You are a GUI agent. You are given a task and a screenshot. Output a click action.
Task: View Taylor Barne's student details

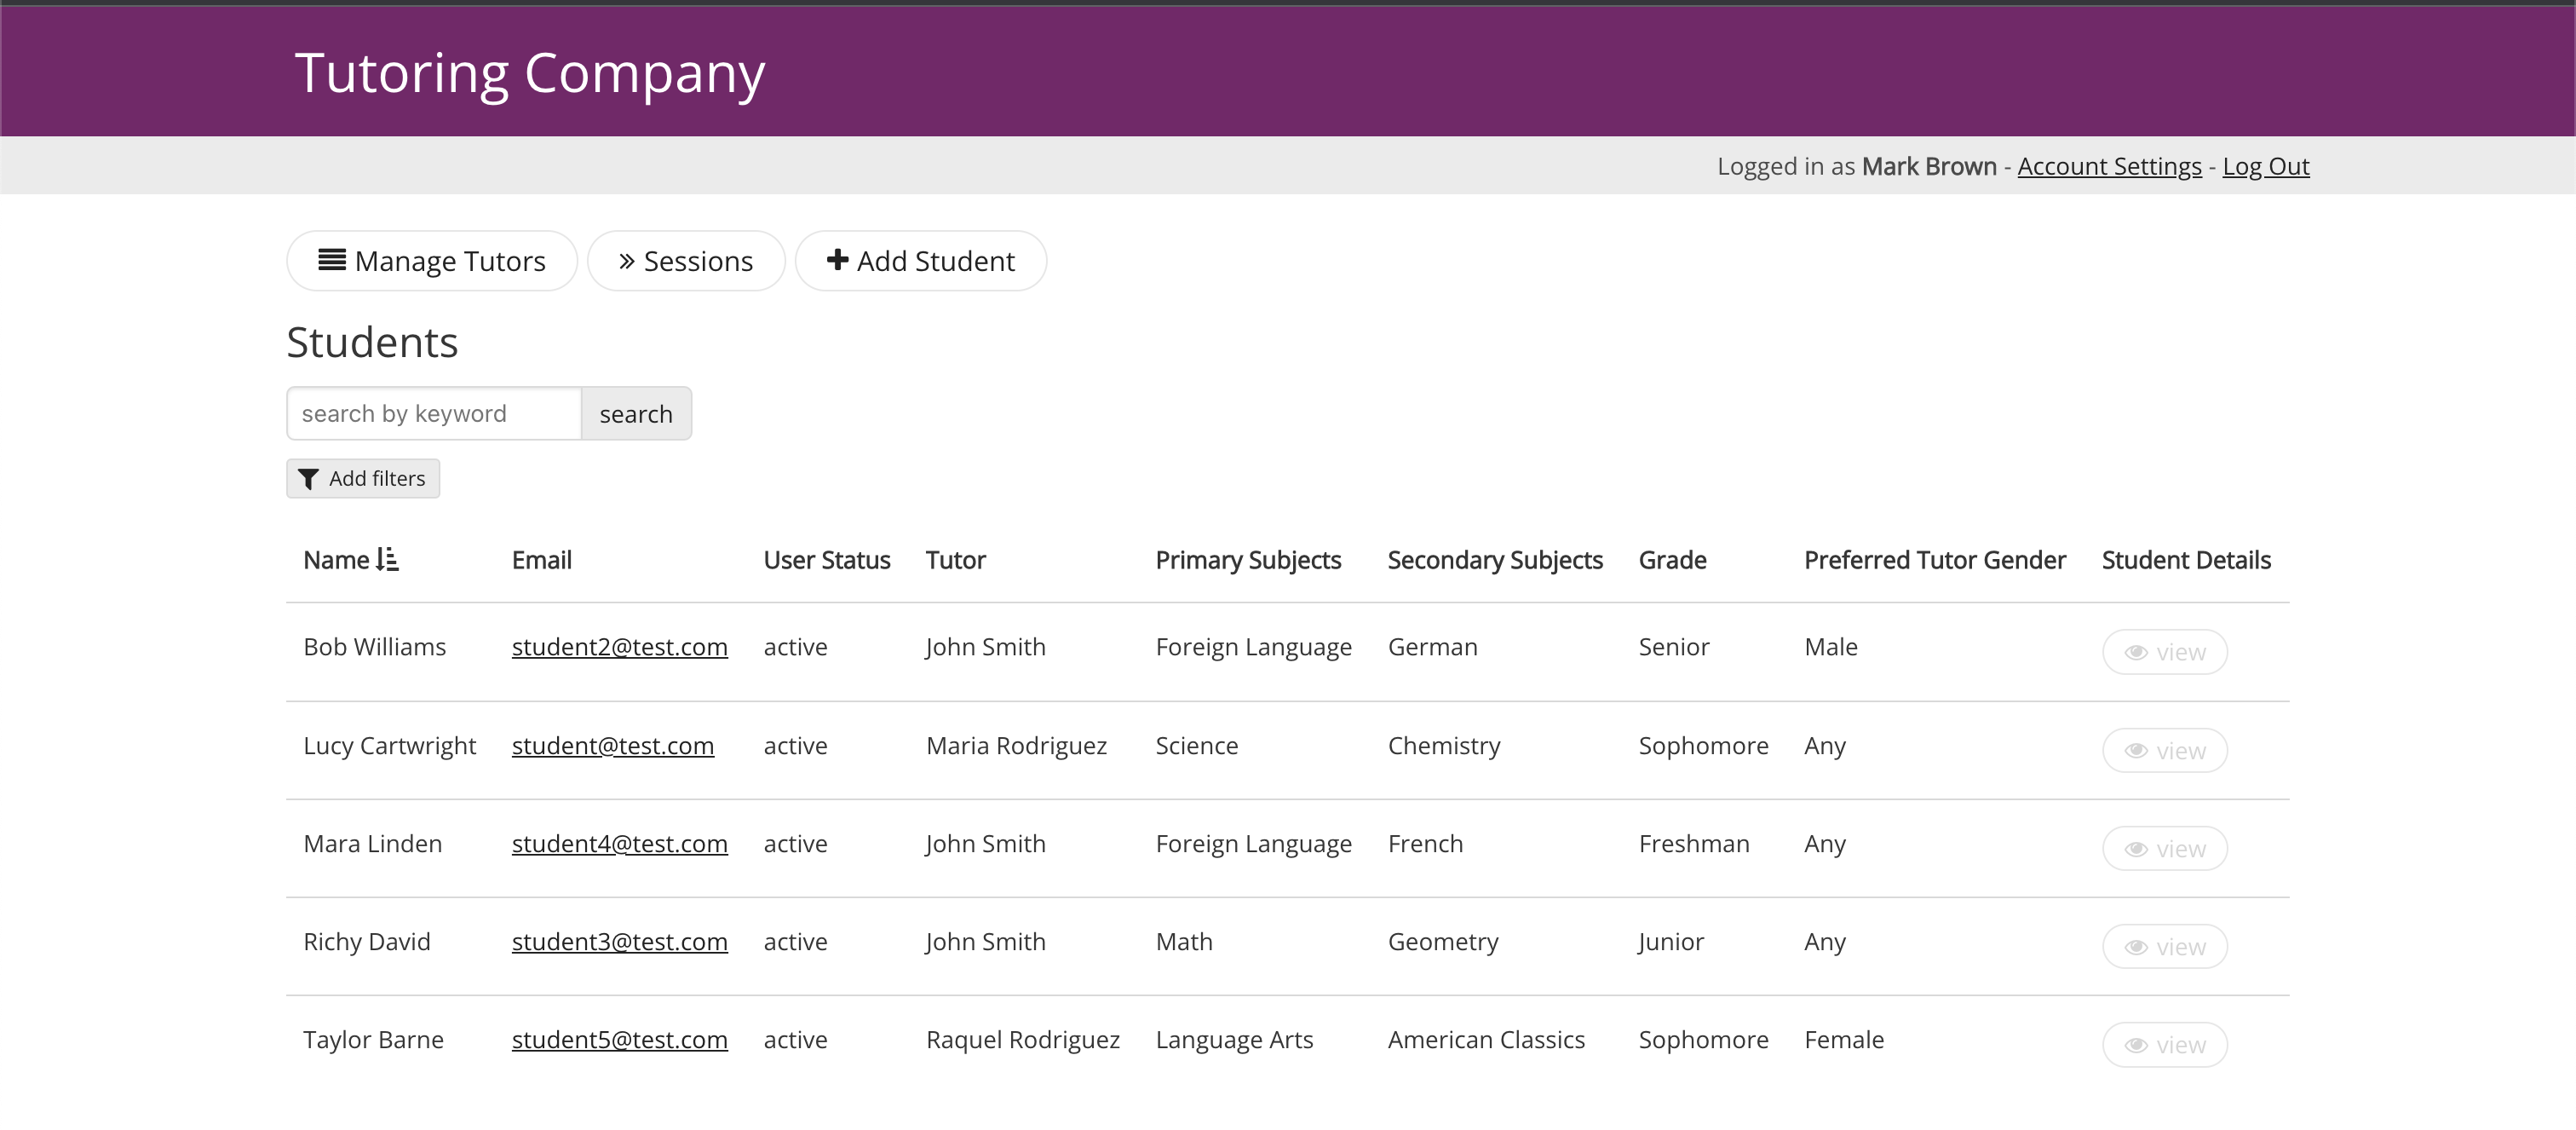pos(2164,1044)
